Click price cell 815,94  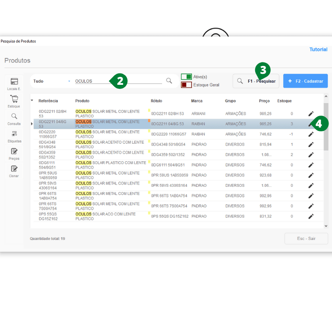265,145
